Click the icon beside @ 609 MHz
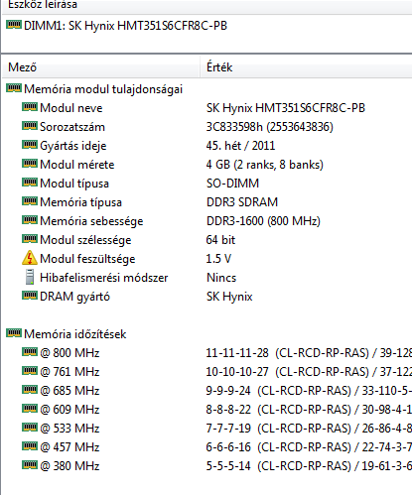This screenshot has width=412, height=495. (30, 409)
